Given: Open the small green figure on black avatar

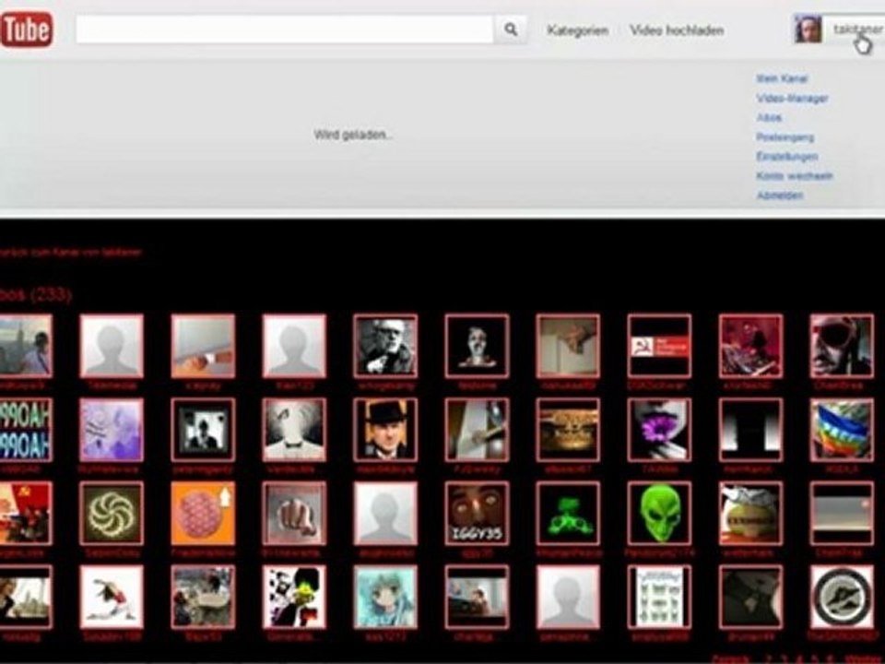Looking at the screenshot, I should point(568,514).
